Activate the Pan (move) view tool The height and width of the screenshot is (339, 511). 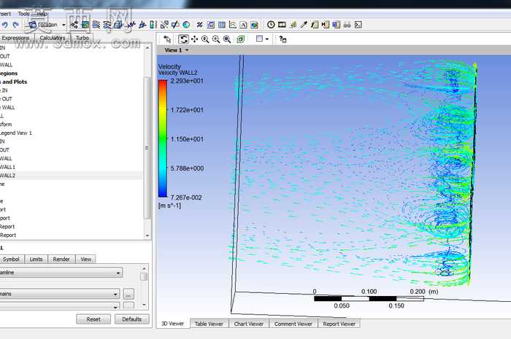tap(195, 39)
